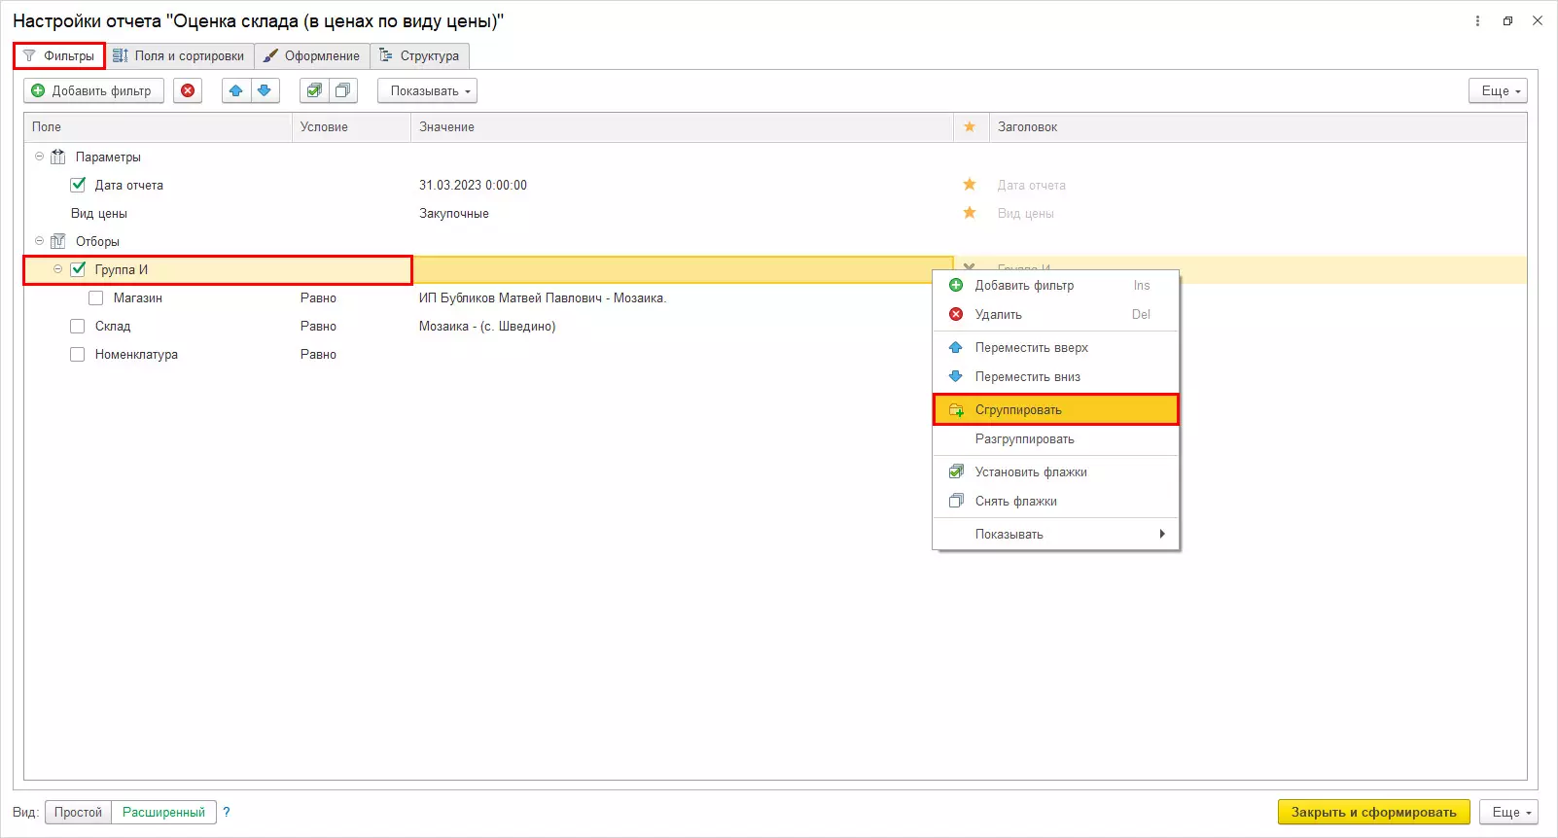Screen dimensions: 1558x838
Task: Collapse the Параметры tree group
Action: 40,157
